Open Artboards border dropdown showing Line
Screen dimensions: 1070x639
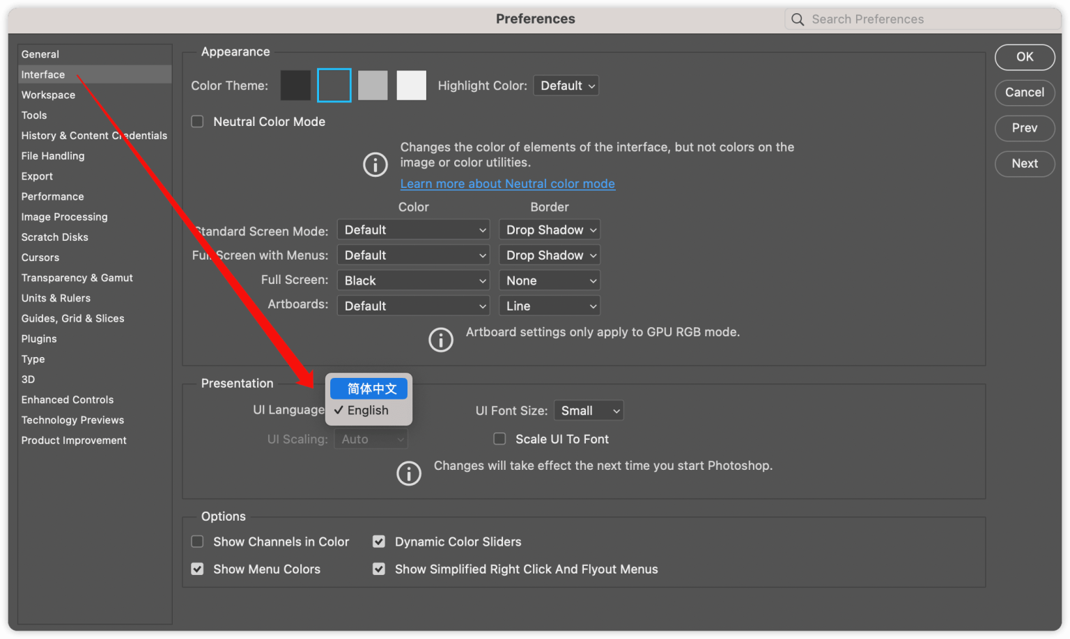pos(550,306)
